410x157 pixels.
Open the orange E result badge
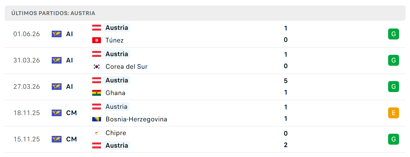tap(393, 113)
